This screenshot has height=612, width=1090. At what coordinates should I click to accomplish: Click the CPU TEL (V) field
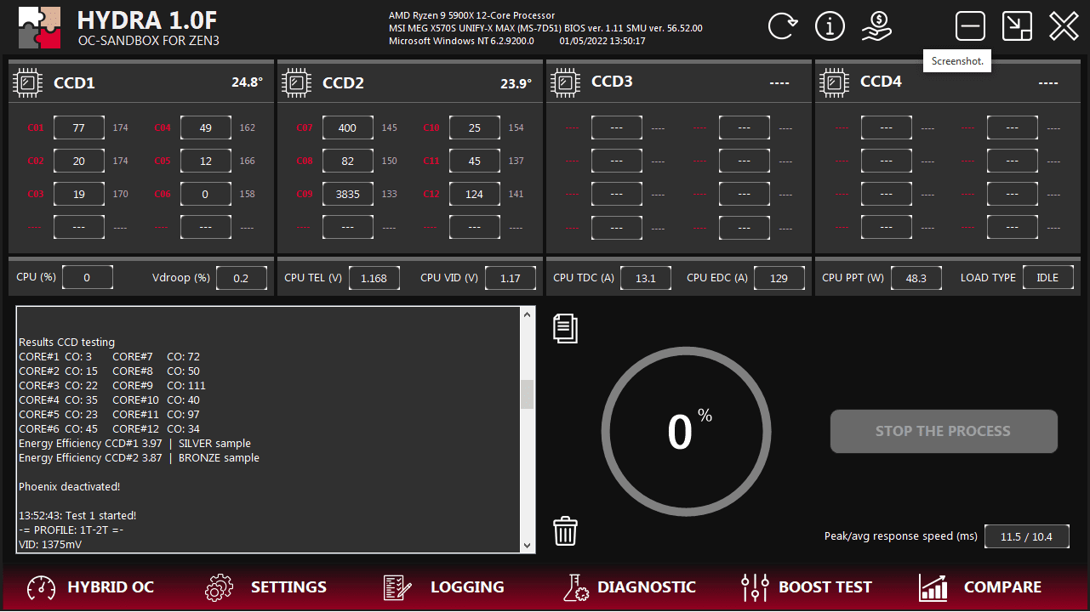click(x=374, y=278)
